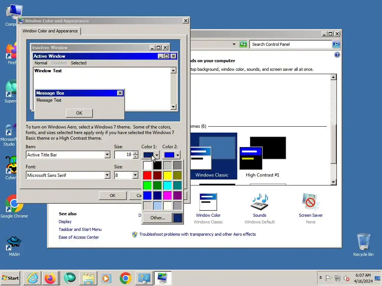The height and width of the screenshot is (286, 382).
Task: Open Windows Explorer folder taskbar icon
Action: pos(88,278)
